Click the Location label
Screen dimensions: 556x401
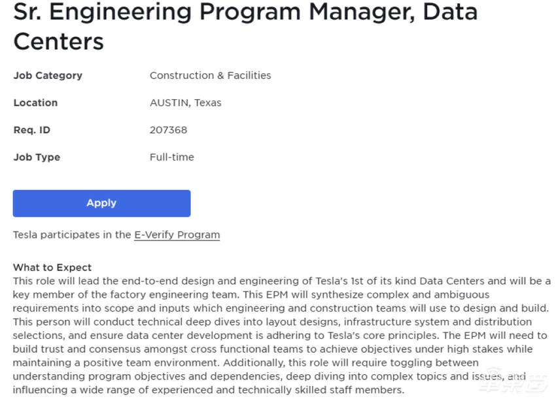35,103
